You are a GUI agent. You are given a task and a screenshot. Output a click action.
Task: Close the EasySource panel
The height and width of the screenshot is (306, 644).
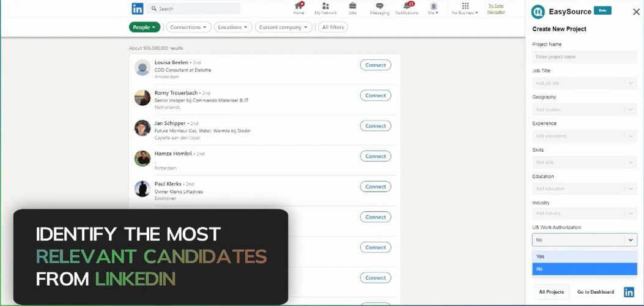[636, 12]
